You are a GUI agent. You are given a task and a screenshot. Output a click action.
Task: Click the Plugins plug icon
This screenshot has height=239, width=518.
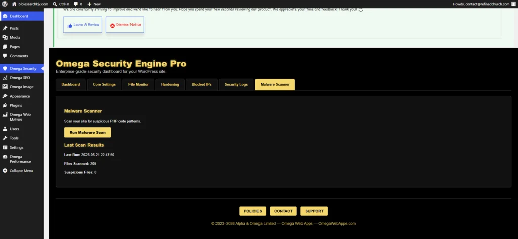[5, 105]
